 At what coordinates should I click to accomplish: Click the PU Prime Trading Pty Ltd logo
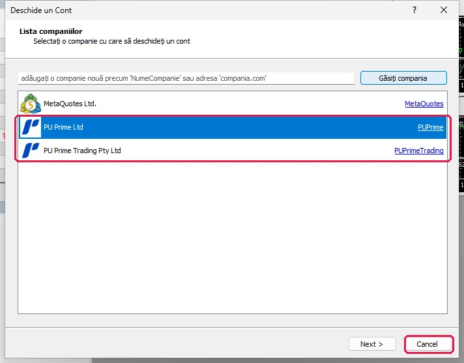click(31, 151)
